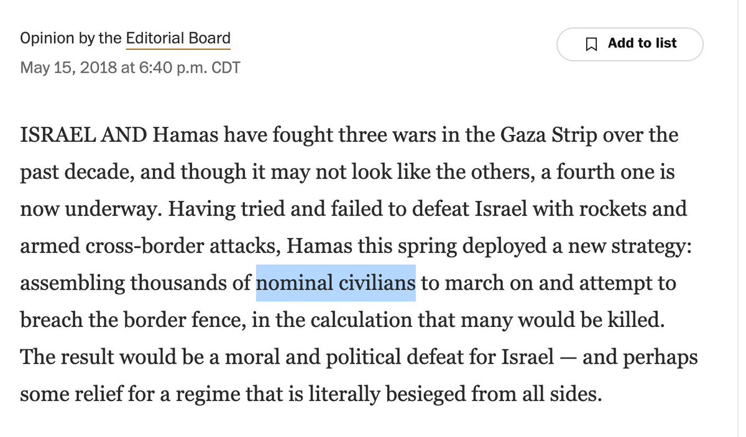
Task: Click the 'Opinion by the' byline text
Action: [x=71, y=39]
